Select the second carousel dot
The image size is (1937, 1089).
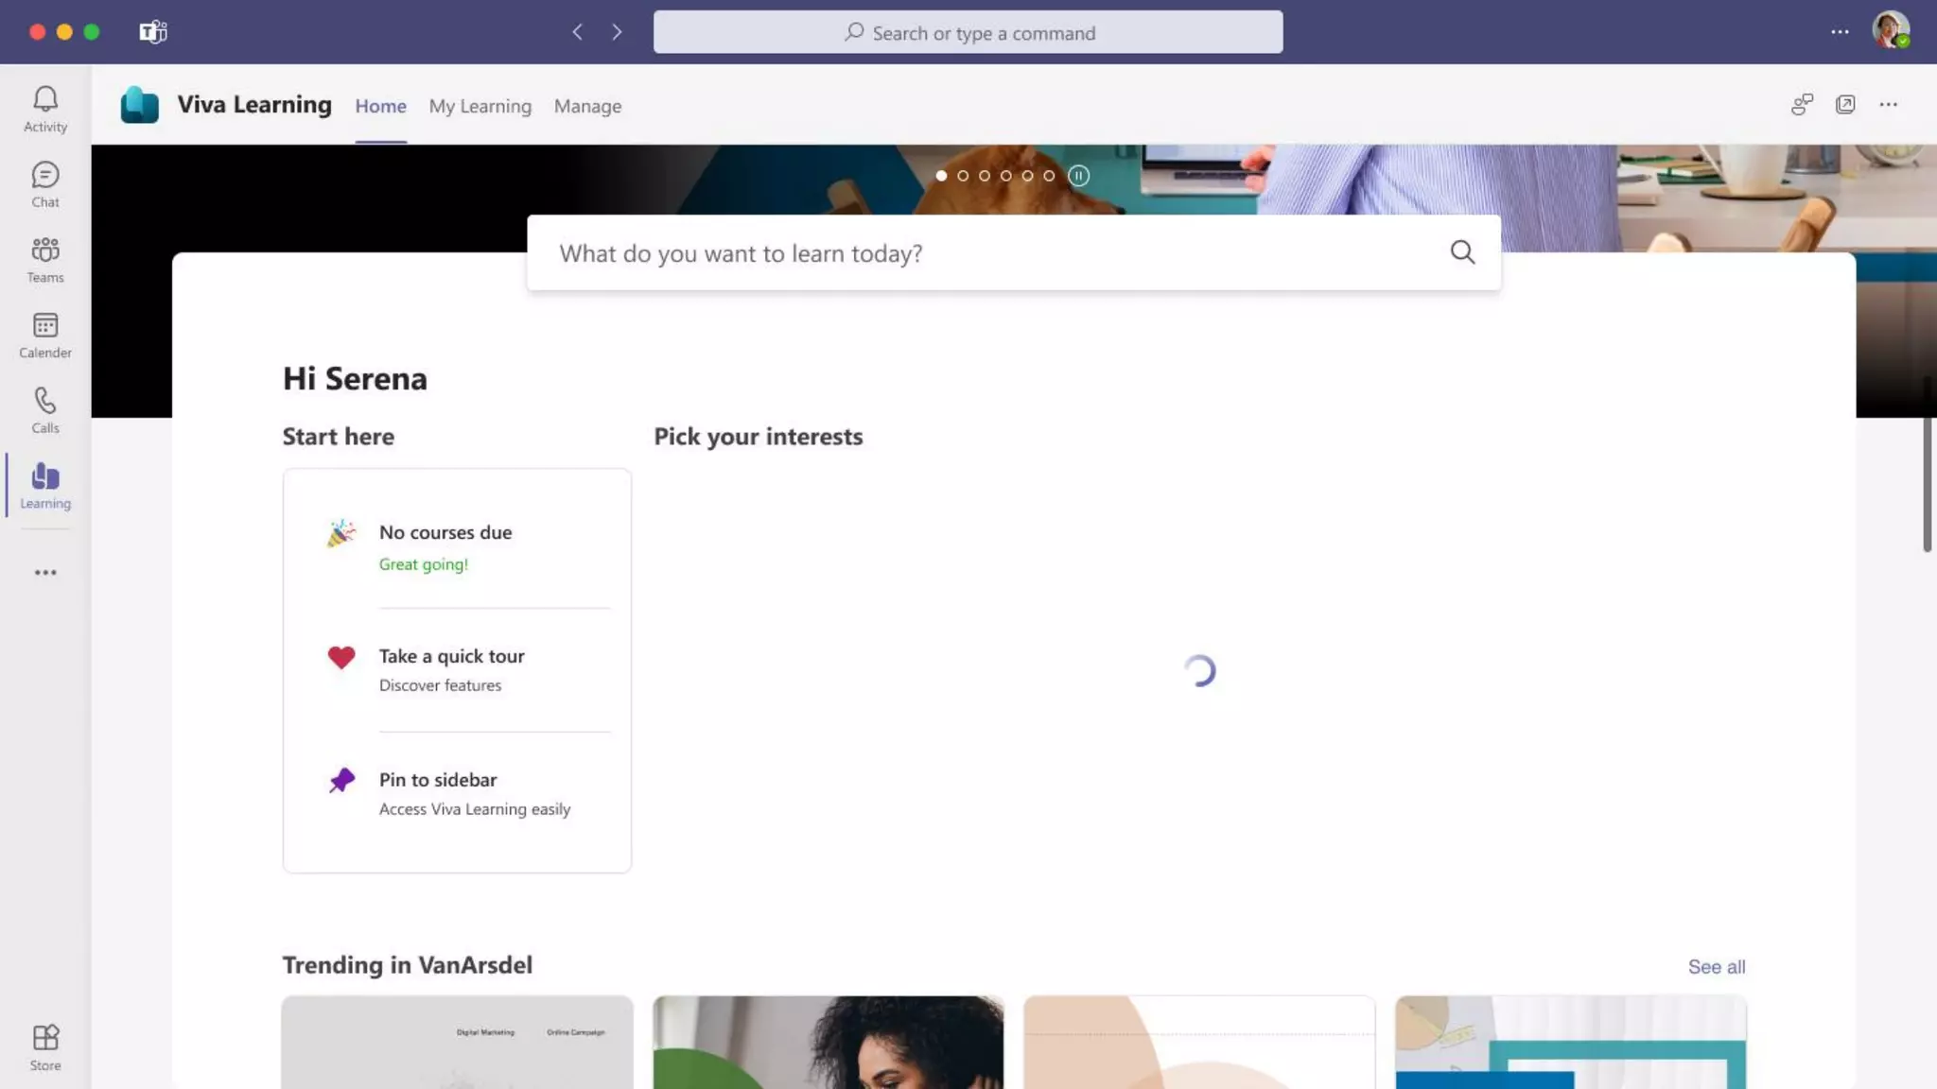click(x=963, y=176)
